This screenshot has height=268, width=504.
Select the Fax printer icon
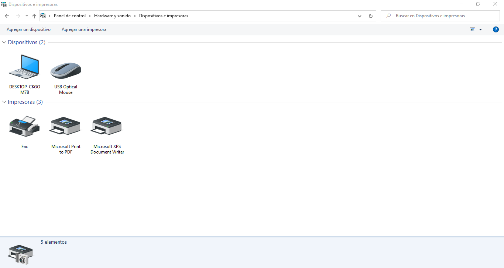(x=24, y=126)
